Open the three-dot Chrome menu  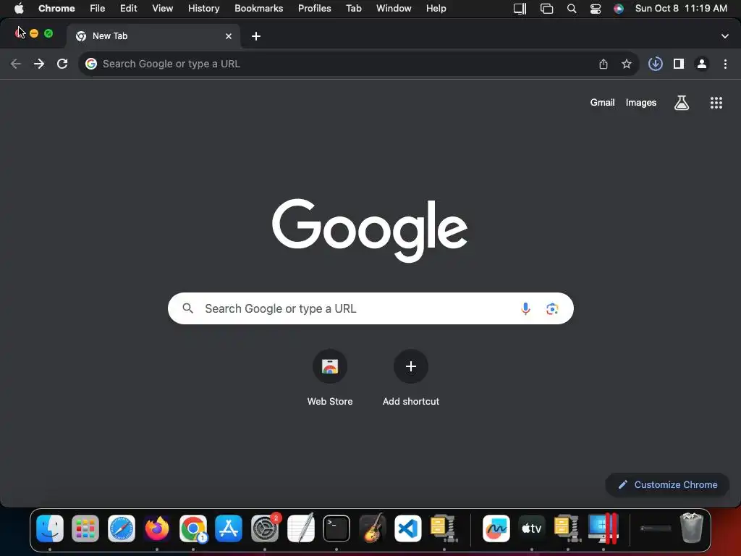tap(725, 64)
